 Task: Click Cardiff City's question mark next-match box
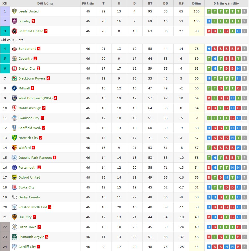pyautogui.click(x=244, y=247)
